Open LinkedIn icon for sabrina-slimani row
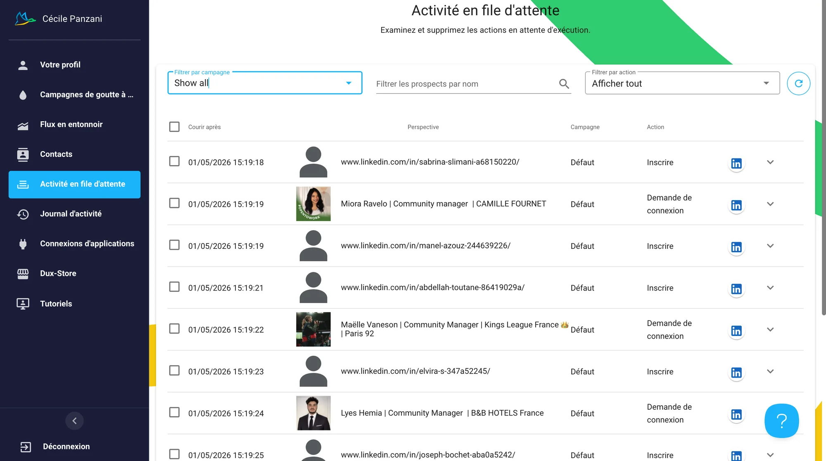 (x=736, y=163)
